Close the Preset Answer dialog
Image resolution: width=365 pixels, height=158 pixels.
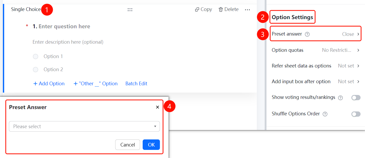tap(158, 107)
